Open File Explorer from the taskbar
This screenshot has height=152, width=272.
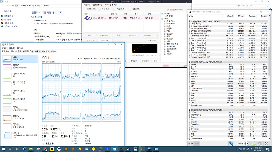pos(31,149)
